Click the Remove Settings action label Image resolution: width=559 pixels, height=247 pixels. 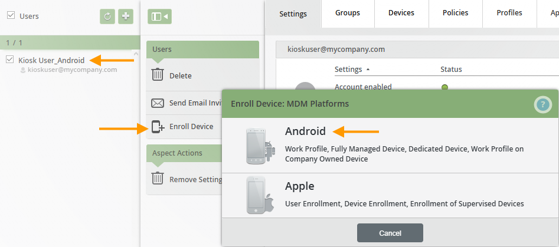pyautogui.click(x=196, y=179)
